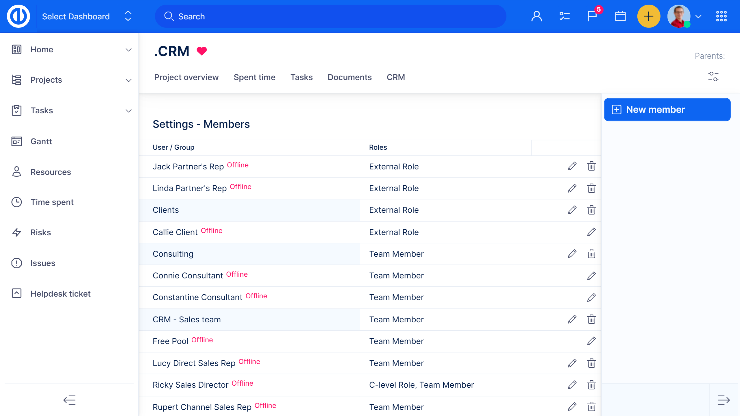This screenshot has width=740, height=416.
Task: Delete Jack Partner's Rep membership
Action: (591, 166)
